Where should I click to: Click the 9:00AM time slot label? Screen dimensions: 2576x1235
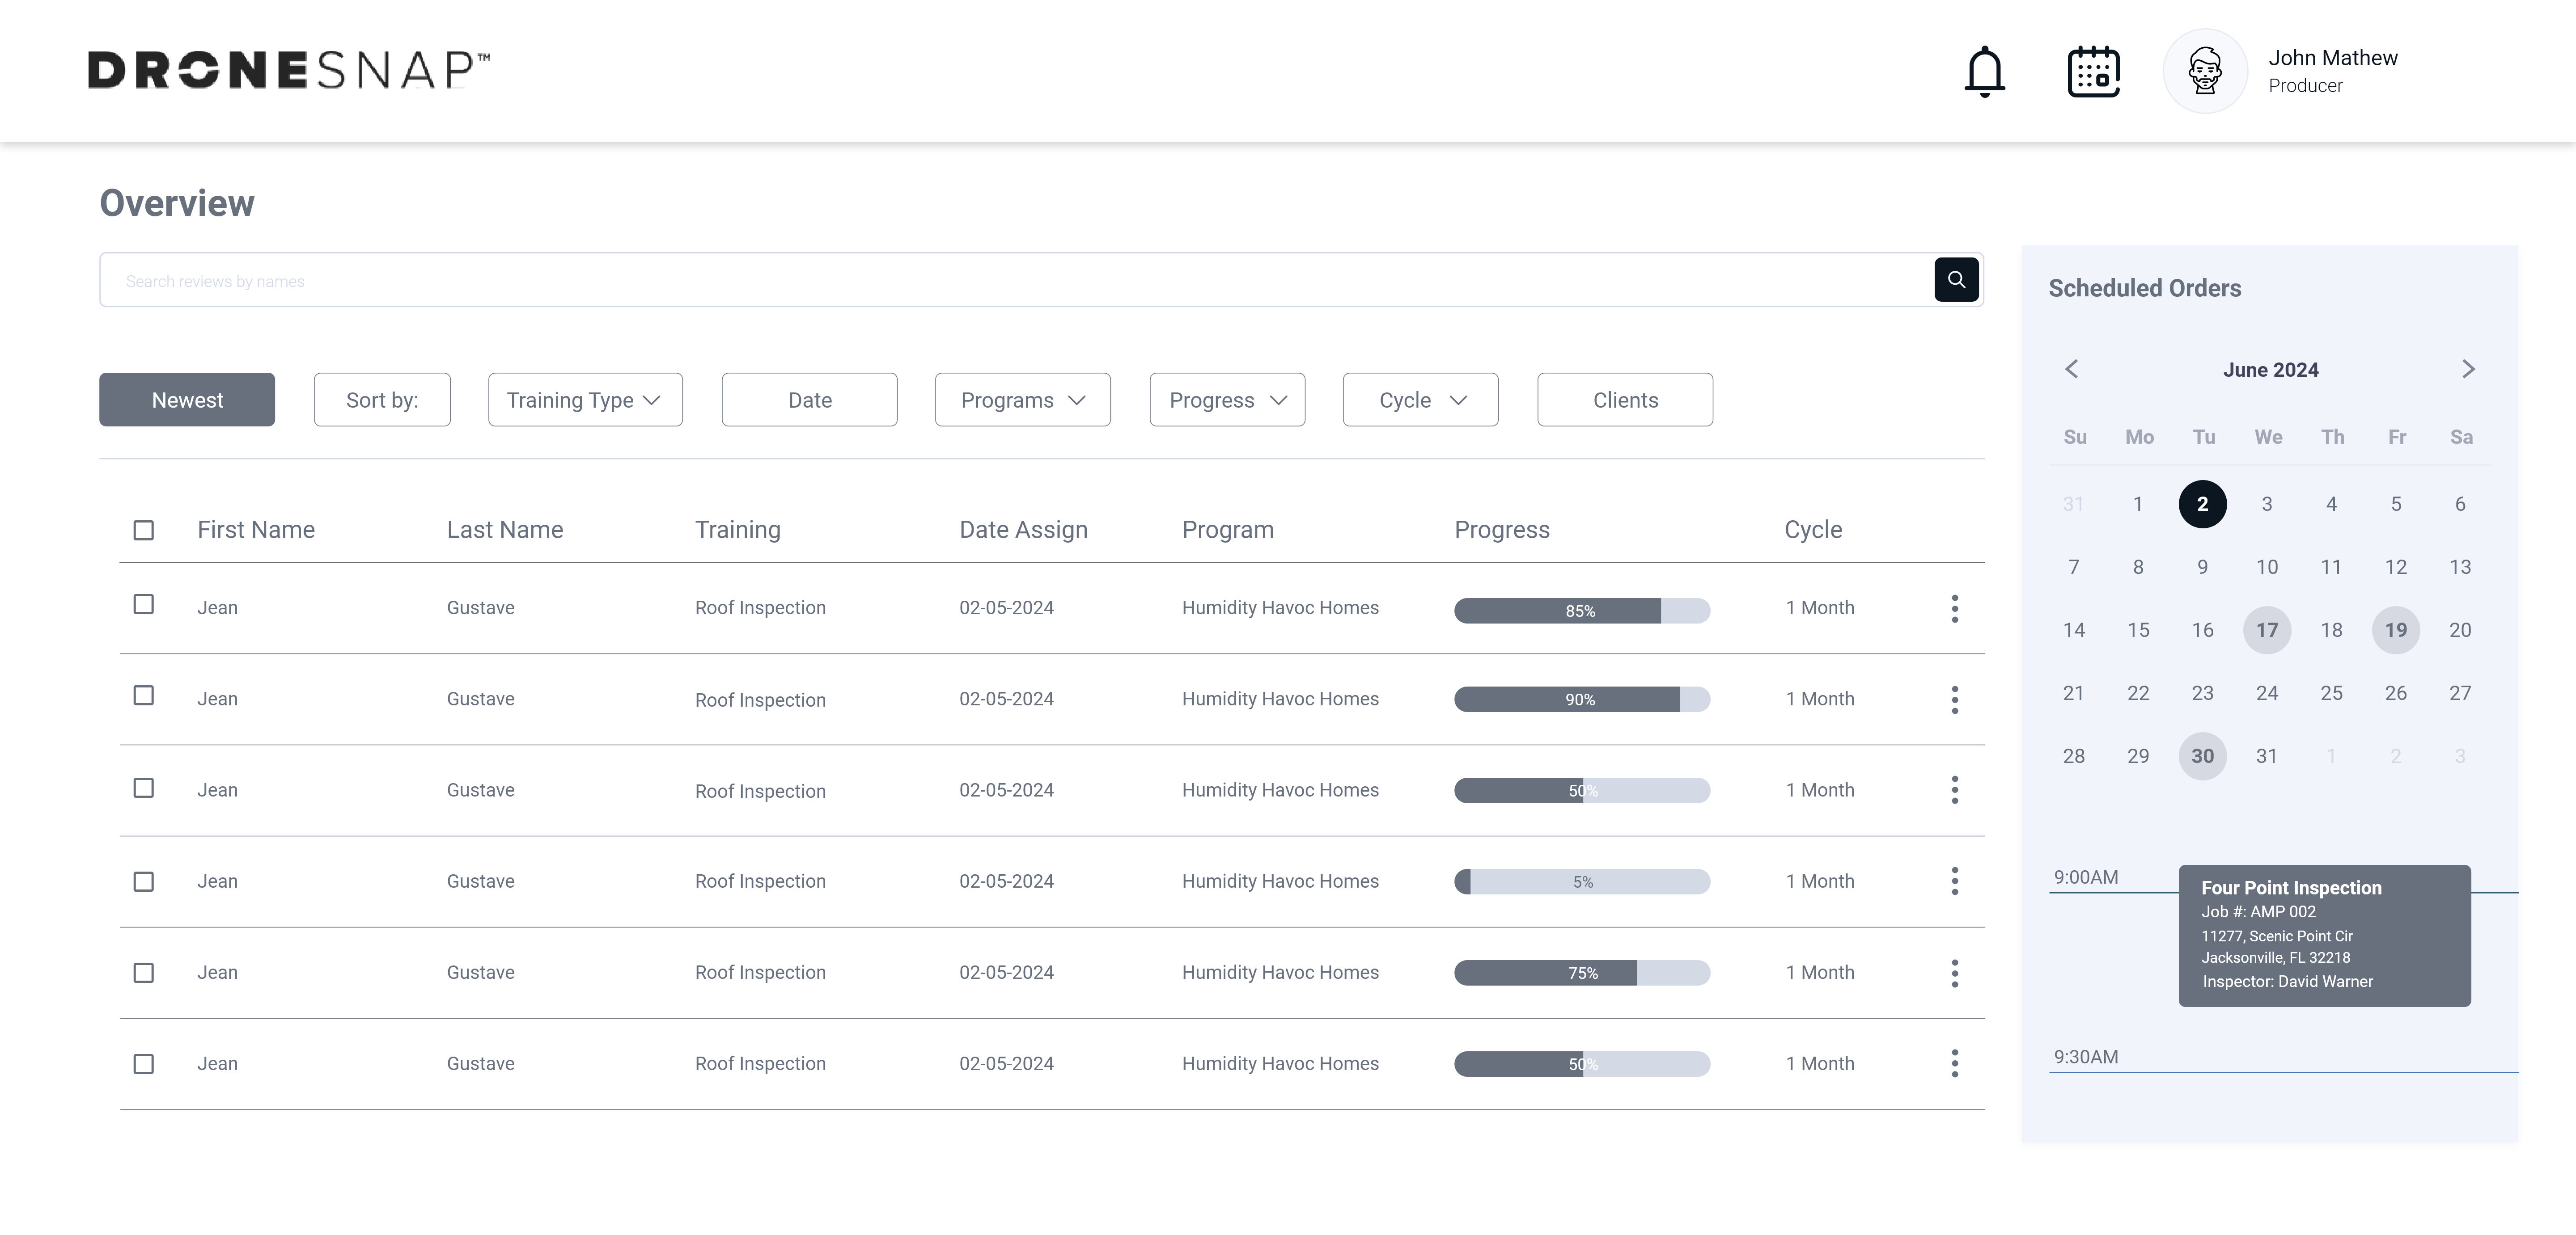[x=2086, y=877]
